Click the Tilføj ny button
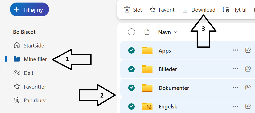This screenshot has width=255, height=113. pos(29,9)
